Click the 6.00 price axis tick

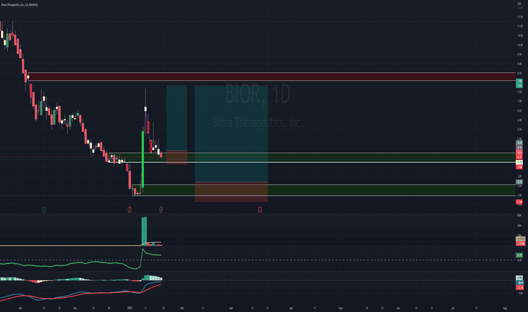pyautogui.click(x=520, y=120)
